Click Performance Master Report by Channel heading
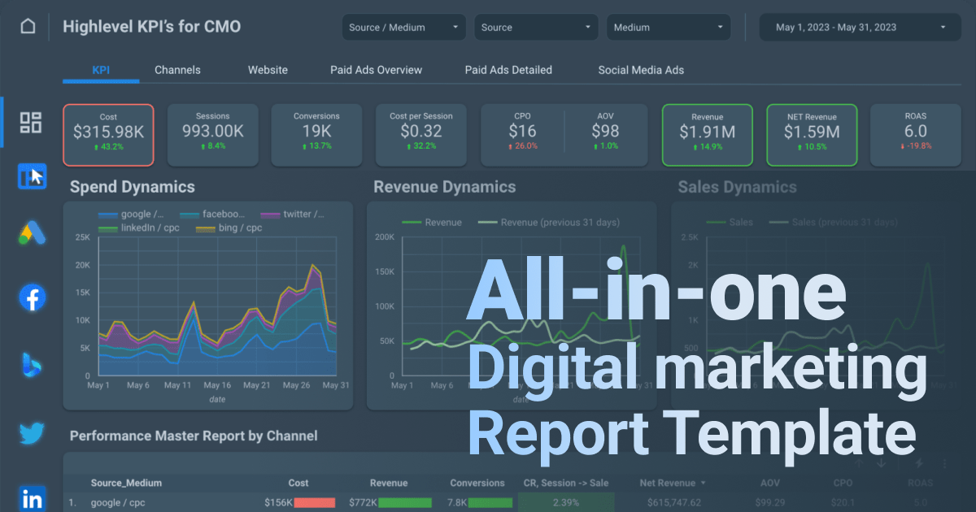The width and height of the screenshot is (976, 512). [194, 436]
